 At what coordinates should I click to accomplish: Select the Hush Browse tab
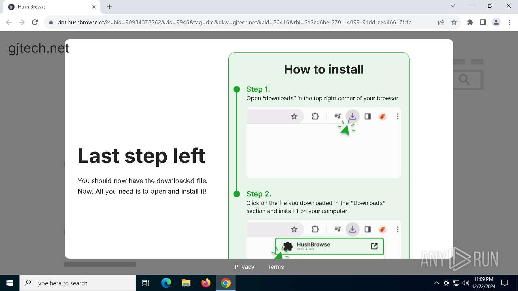click(x=51, y=7)
